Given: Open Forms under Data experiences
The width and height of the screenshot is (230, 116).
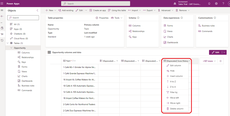Looking at the screenshot, I should pos(168,26).
